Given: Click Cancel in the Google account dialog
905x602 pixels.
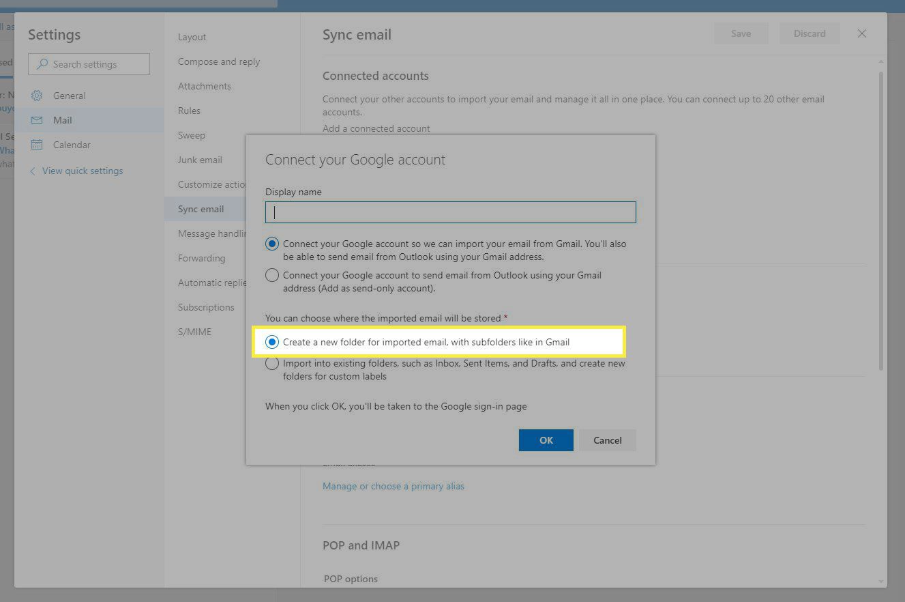Looking at the screenshot, I should pyautogui.click(x=608, y=440).
